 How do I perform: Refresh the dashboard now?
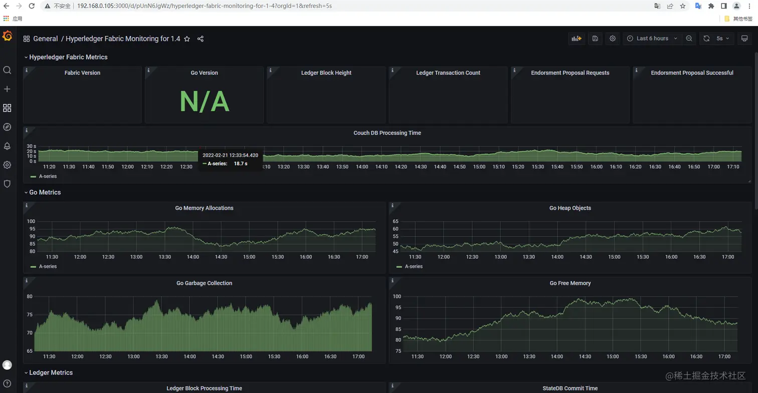[x=706, y=39]
